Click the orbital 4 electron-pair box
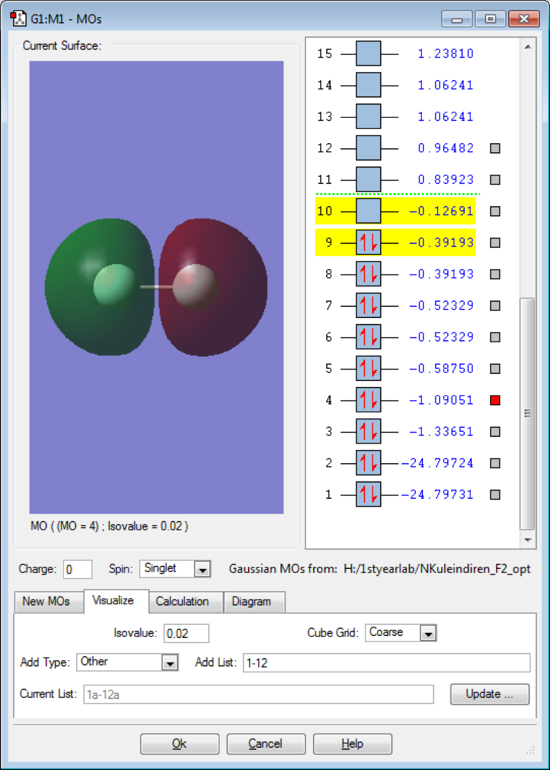550x770 pixels. 368,400
